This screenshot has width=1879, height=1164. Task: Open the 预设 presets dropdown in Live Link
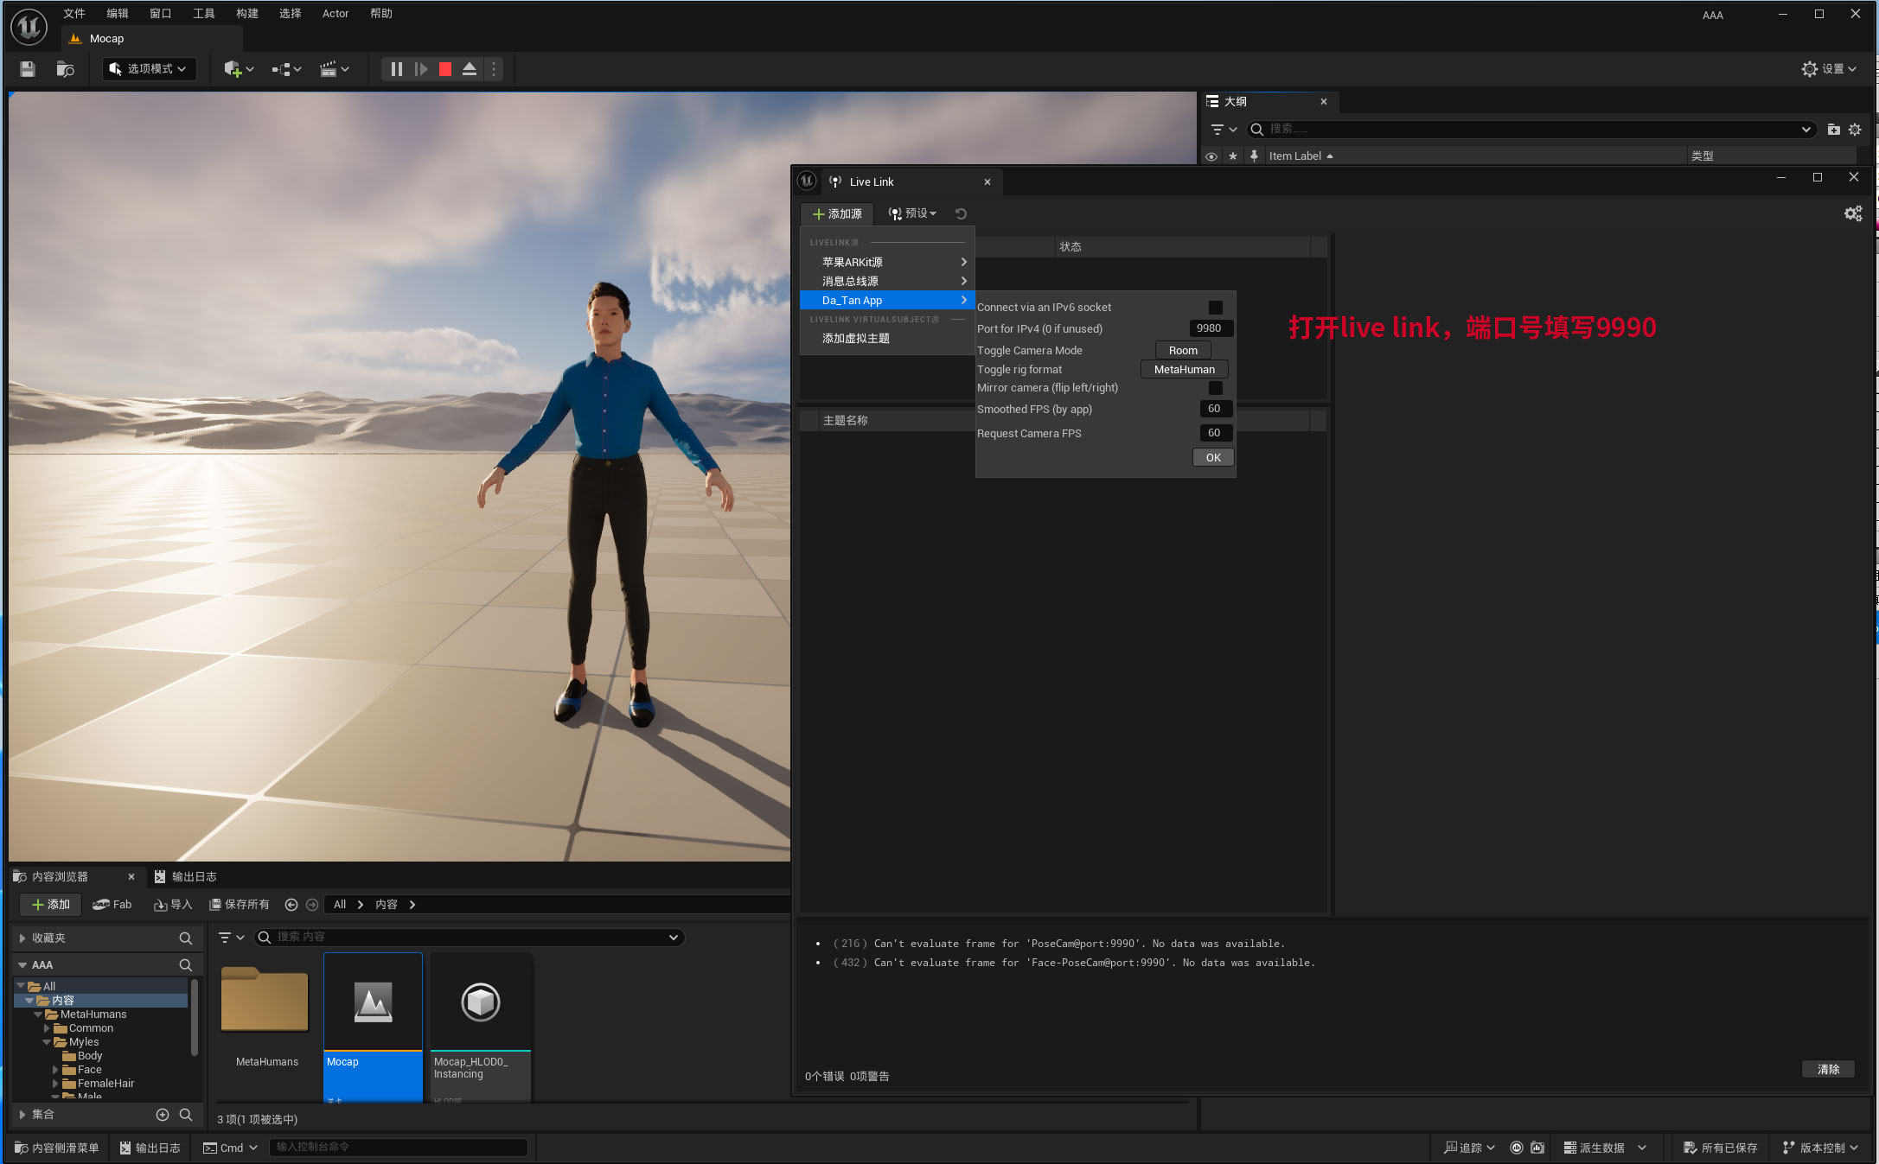[x=913, y=213]
